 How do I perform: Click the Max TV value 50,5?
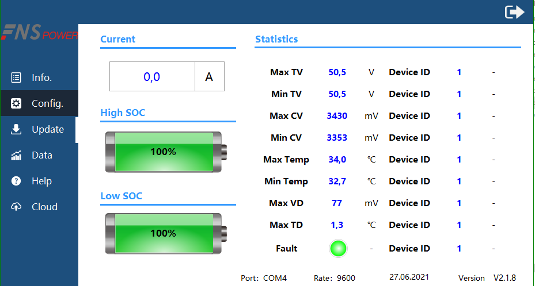(337, 72)
